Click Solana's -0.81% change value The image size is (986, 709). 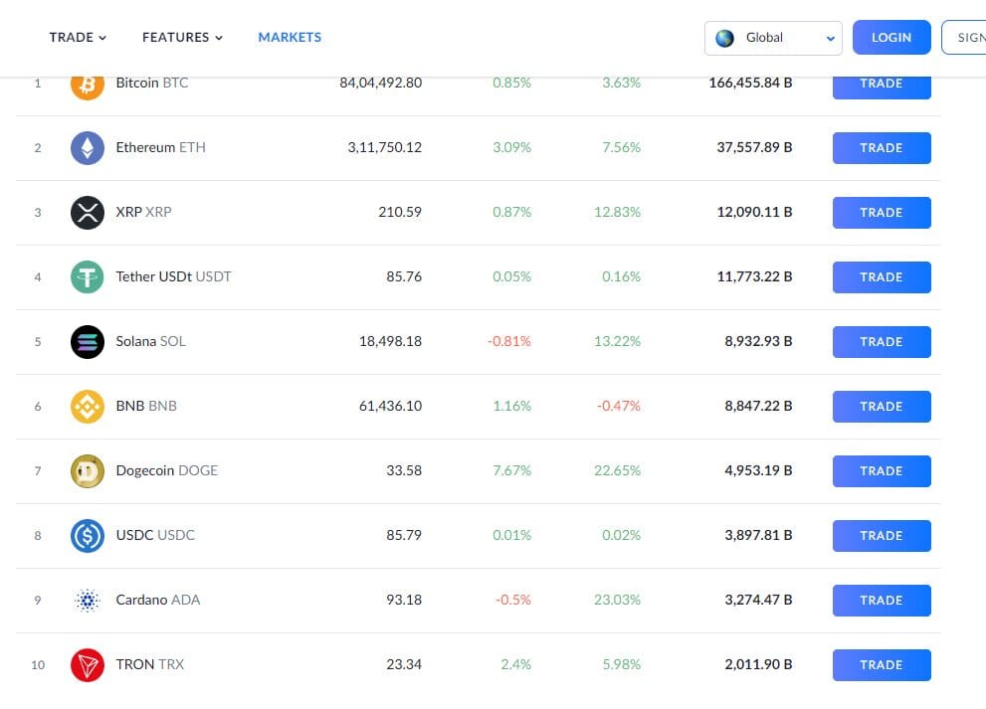coord(509,341)
